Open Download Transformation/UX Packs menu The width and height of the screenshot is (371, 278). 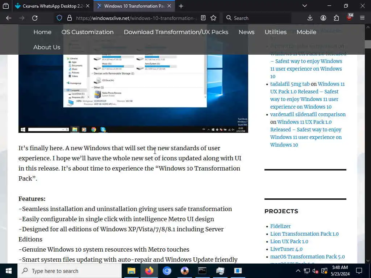[x=176, y=32]
